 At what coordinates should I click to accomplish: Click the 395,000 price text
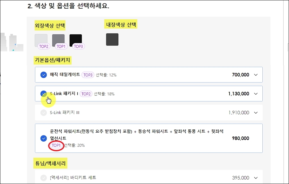point(241,178)
